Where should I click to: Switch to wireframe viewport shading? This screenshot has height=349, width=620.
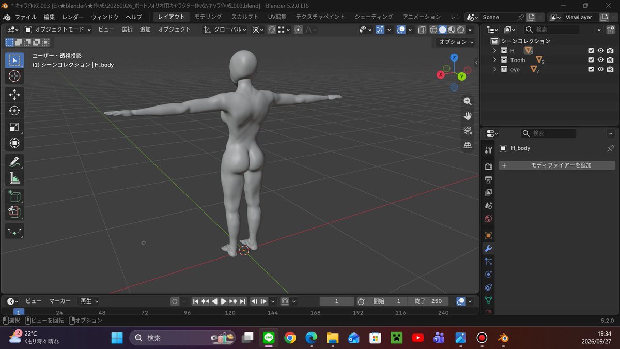tap(433, 29)
